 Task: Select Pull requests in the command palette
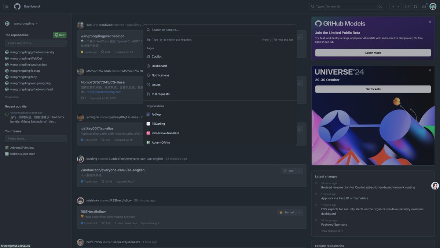(220, 94)
